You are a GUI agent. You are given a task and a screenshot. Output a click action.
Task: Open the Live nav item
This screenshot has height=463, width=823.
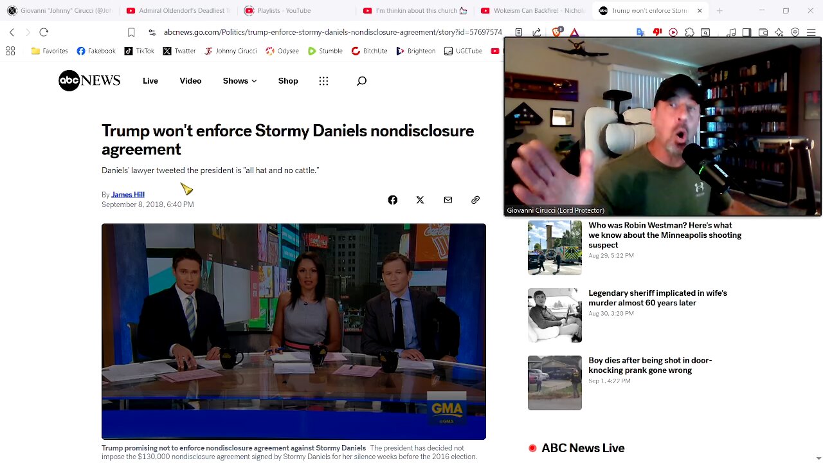(x=150, y=80)
